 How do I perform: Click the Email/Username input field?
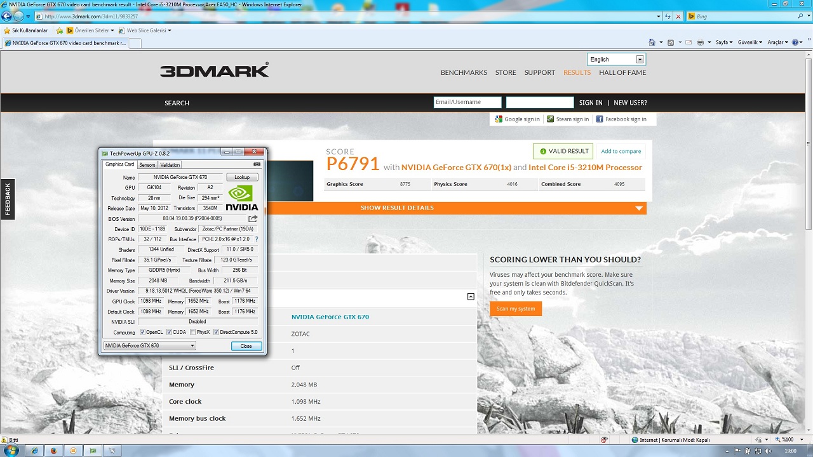(467, 102)
